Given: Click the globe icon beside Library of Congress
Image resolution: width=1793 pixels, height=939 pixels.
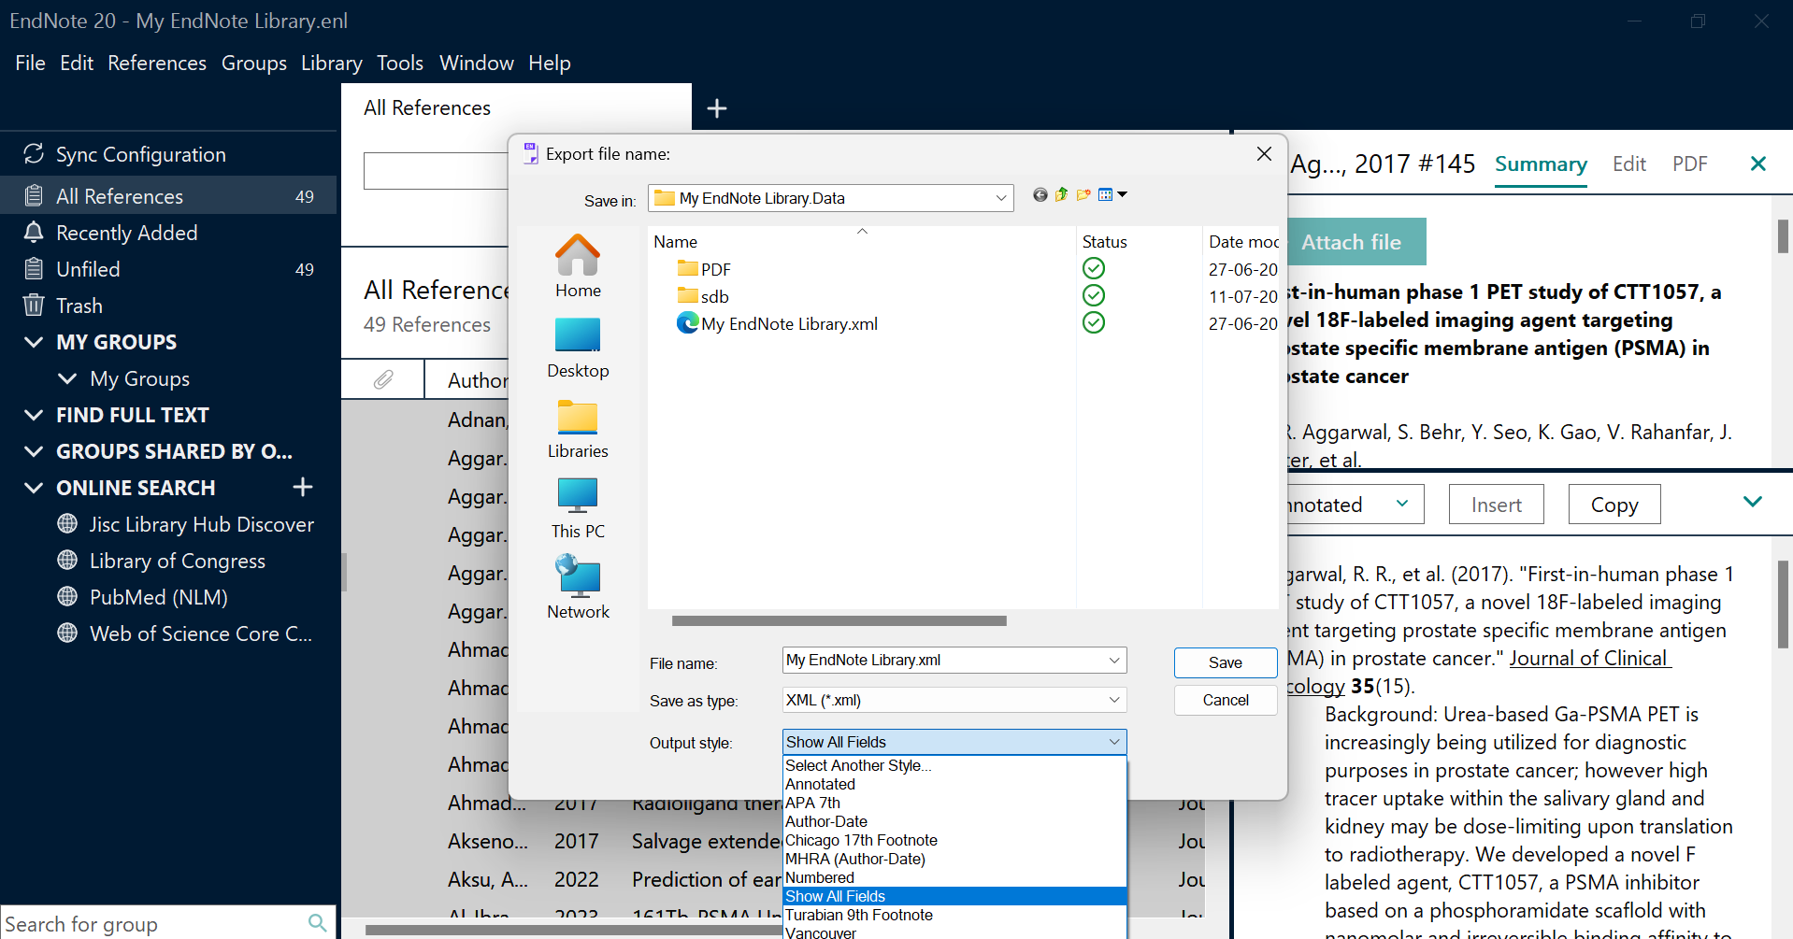Looking at the screenshot, I should tap(67, 560).
